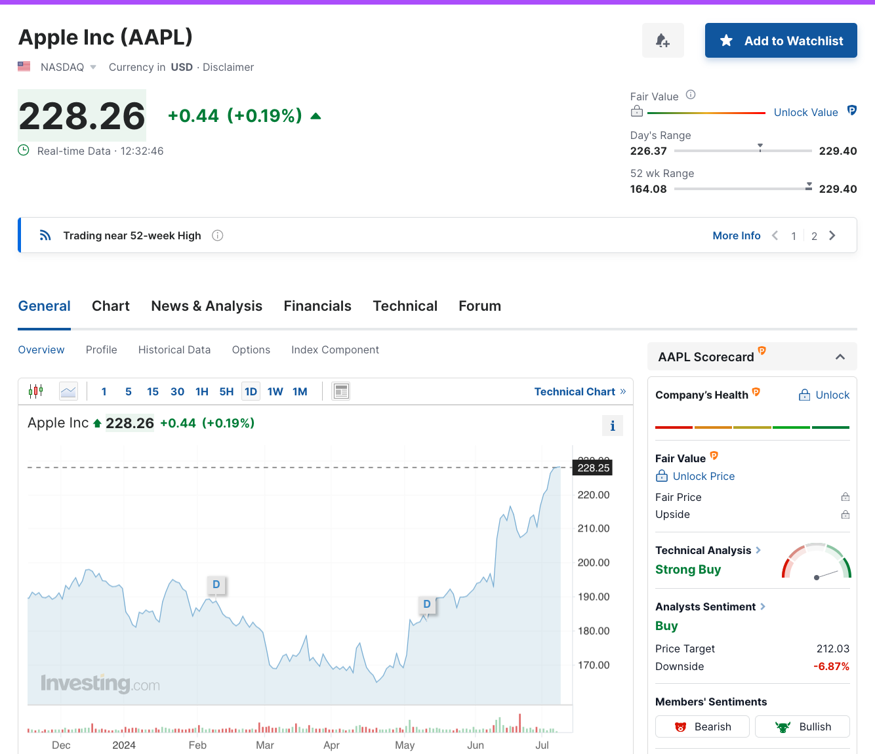Click the Fair Value info icon

coord(691,95)
